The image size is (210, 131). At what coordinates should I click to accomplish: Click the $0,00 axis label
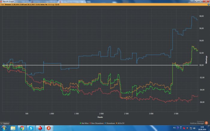coord(201,65)
